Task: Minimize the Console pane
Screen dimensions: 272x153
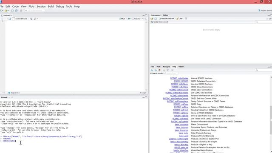Action: coord(144,97)
